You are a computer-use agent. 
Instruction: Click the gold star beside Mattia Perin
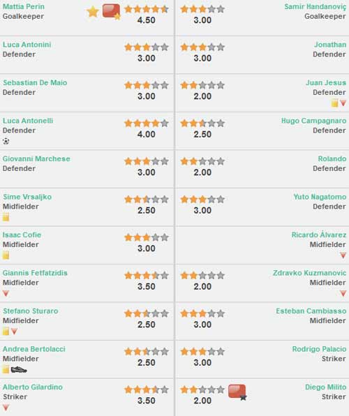(x=93, y=12)
